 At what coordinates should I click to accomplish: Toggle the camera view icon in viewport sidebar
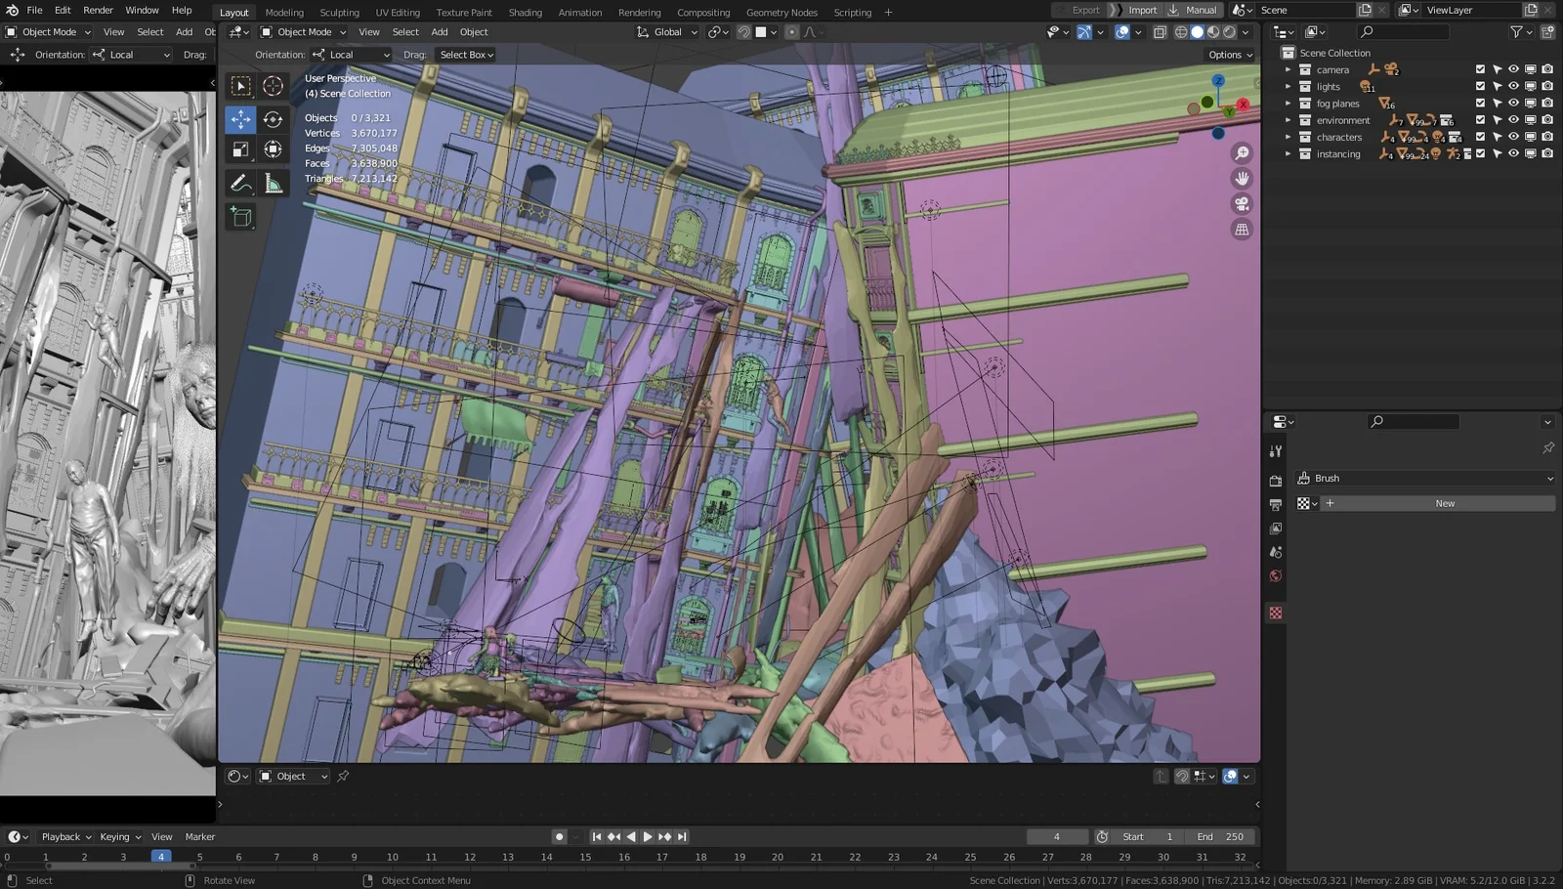(x=1241, y=203)
